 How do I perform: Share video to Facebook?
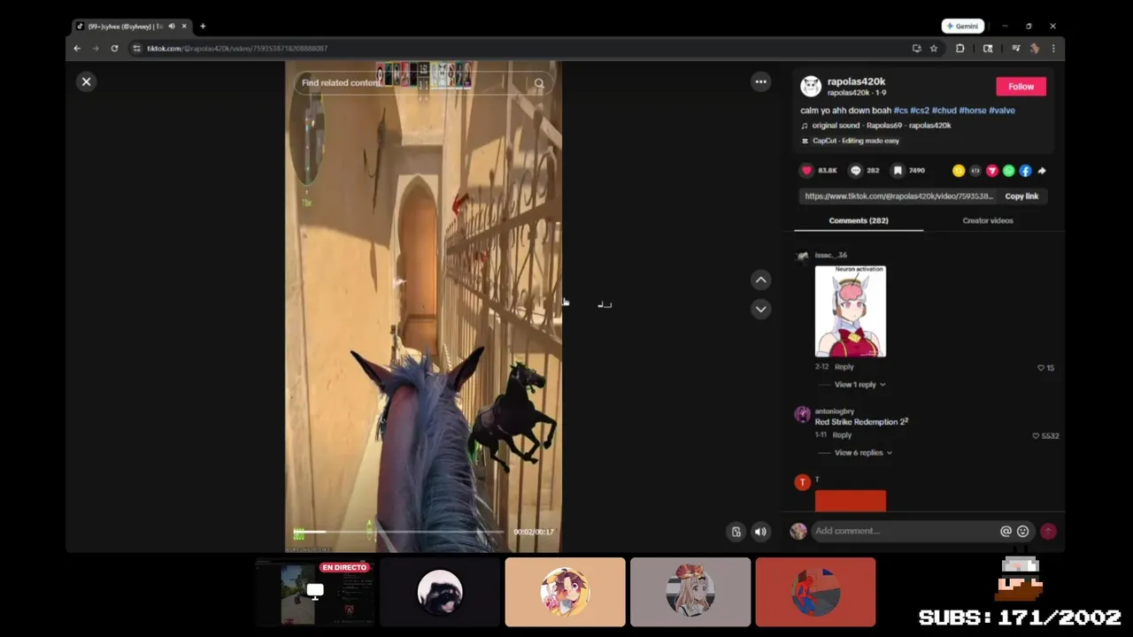[1025, 171]
